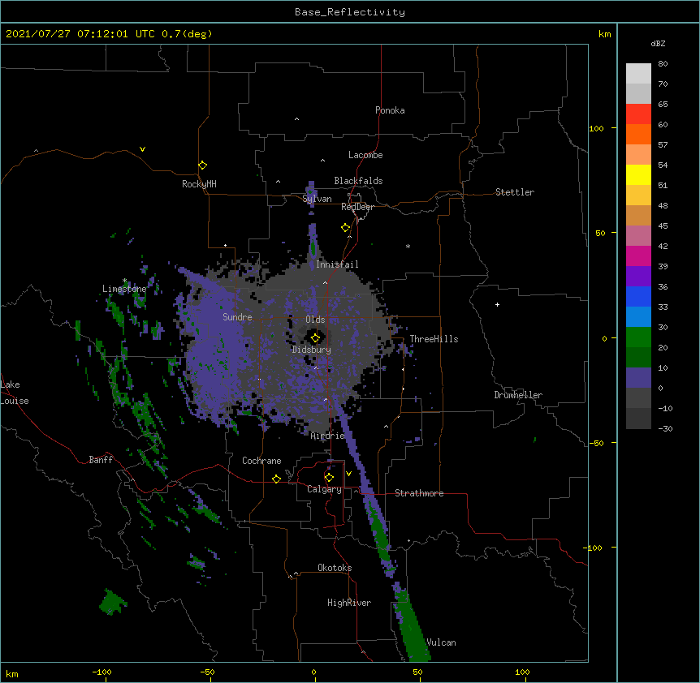Pick the bright yellow 51-54 dBZ swatch
The width and height of the screenshot is (700, 683).
coord(638,174)
